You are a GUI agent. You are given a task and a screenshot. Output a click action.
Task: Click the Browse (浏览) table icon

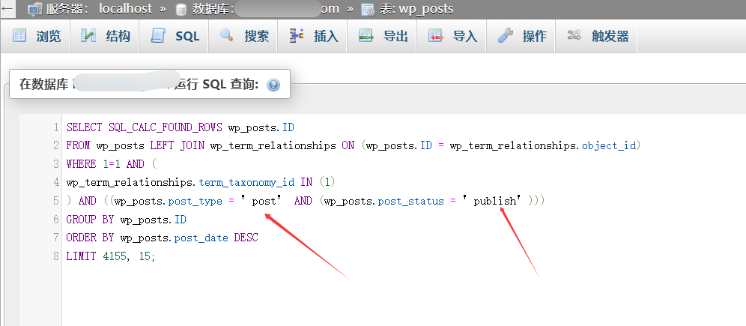[19, 35]
